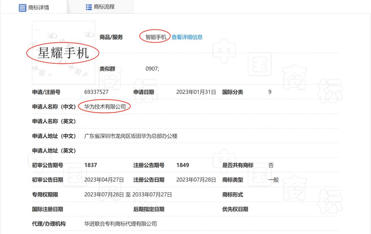Select exclusive period 2023年07月28日 至 2033年07月27日
371x234 pixels.
tap(128, 195)
